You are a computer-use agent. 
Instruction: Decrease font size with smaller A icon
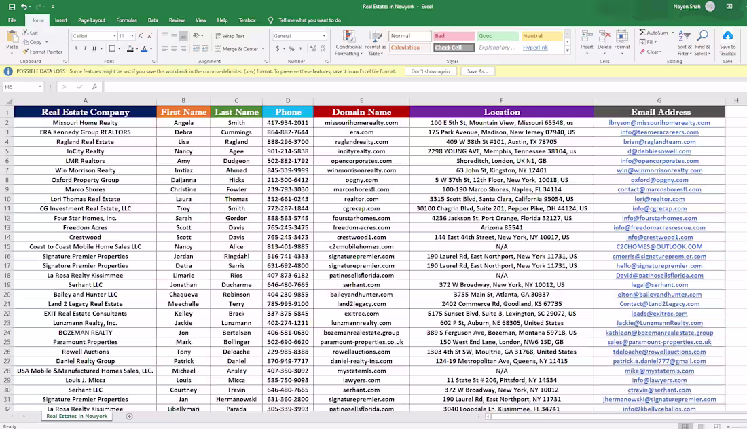149,36
